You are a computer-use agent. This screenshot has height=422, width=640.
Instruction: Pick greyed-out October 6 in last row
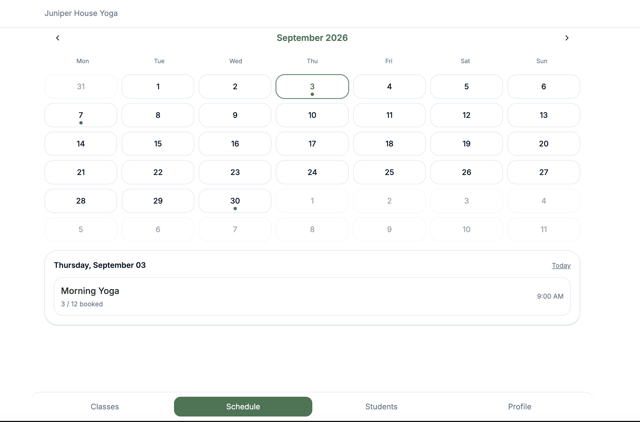click(158, 229)
